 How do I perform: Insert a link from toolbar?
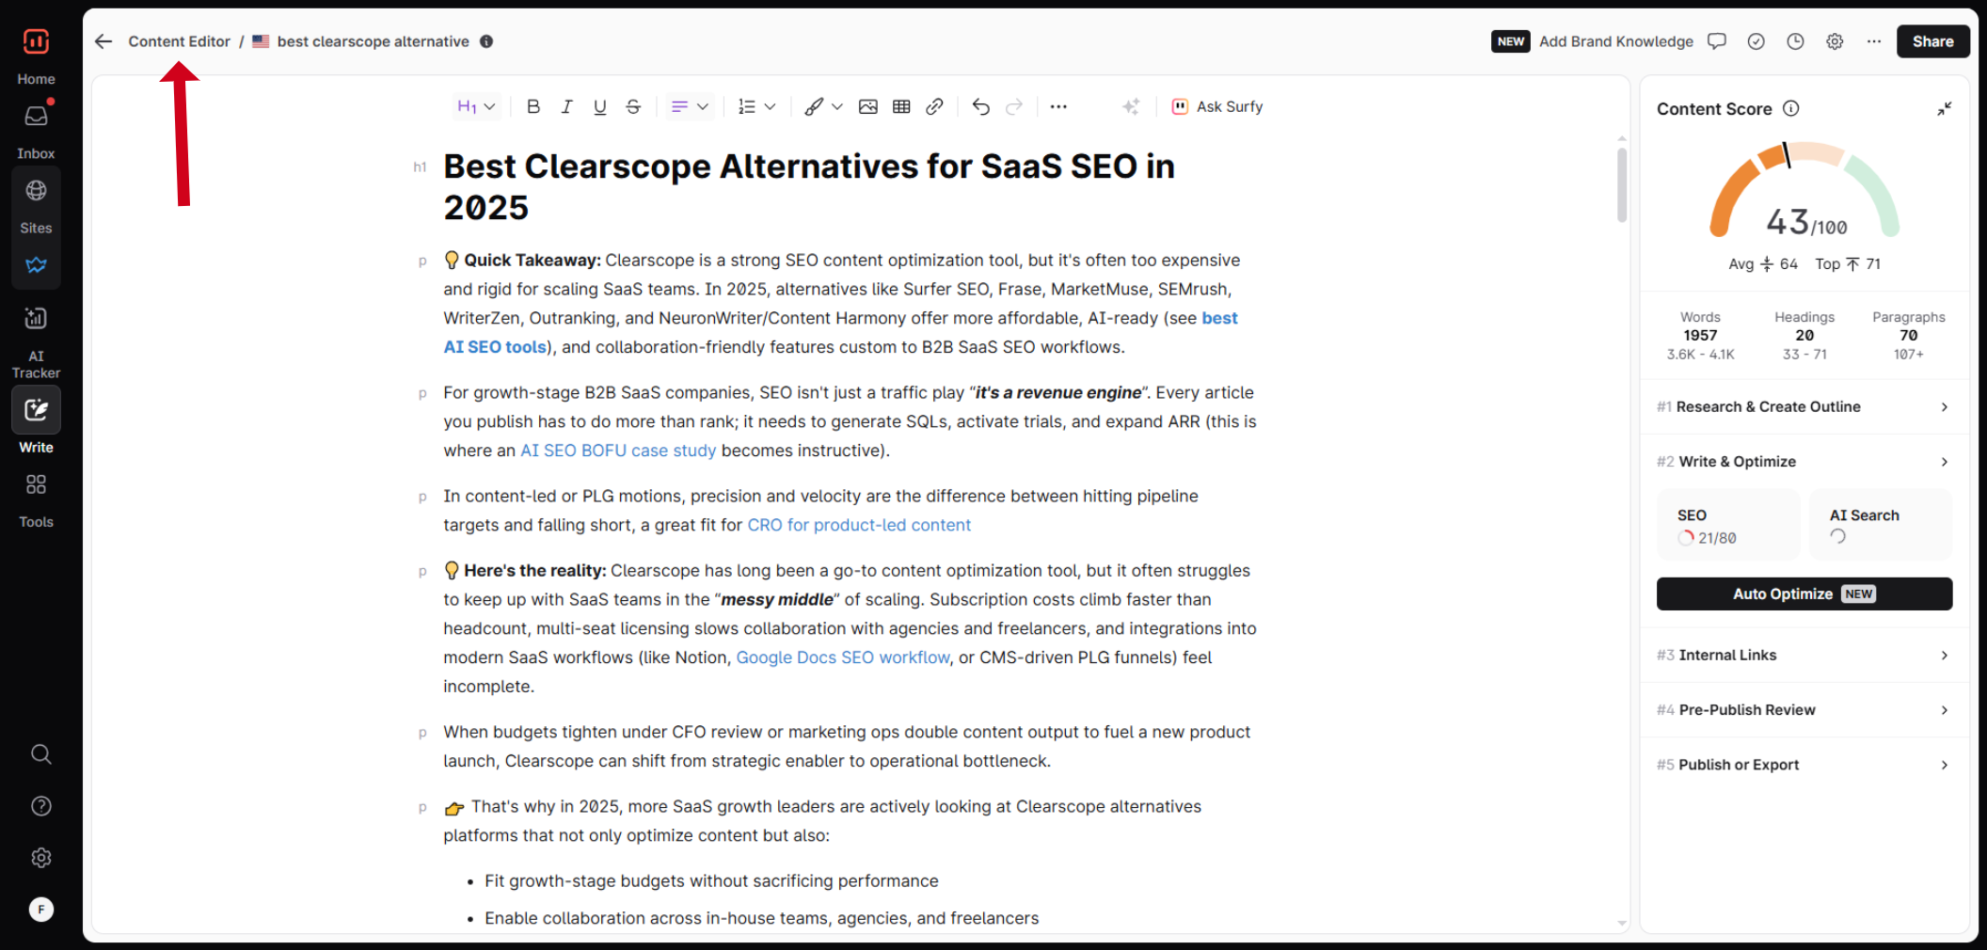coord(934,107)
